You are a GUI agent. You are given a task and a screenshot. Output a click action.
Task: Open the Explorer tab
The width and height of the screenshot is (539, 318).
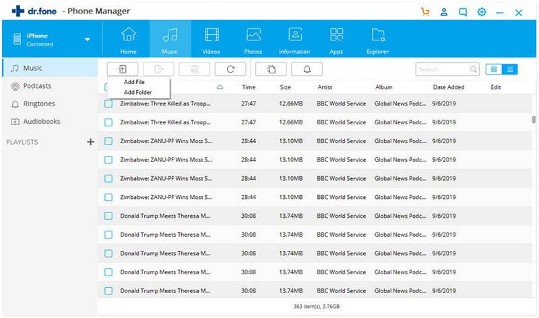point(377,40)
